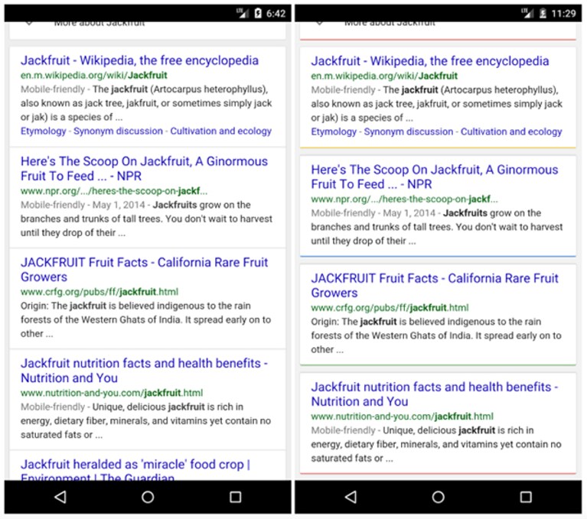
Task: Expand 'More about Jackfruit' chevron on the left phone
Action: 29,24
